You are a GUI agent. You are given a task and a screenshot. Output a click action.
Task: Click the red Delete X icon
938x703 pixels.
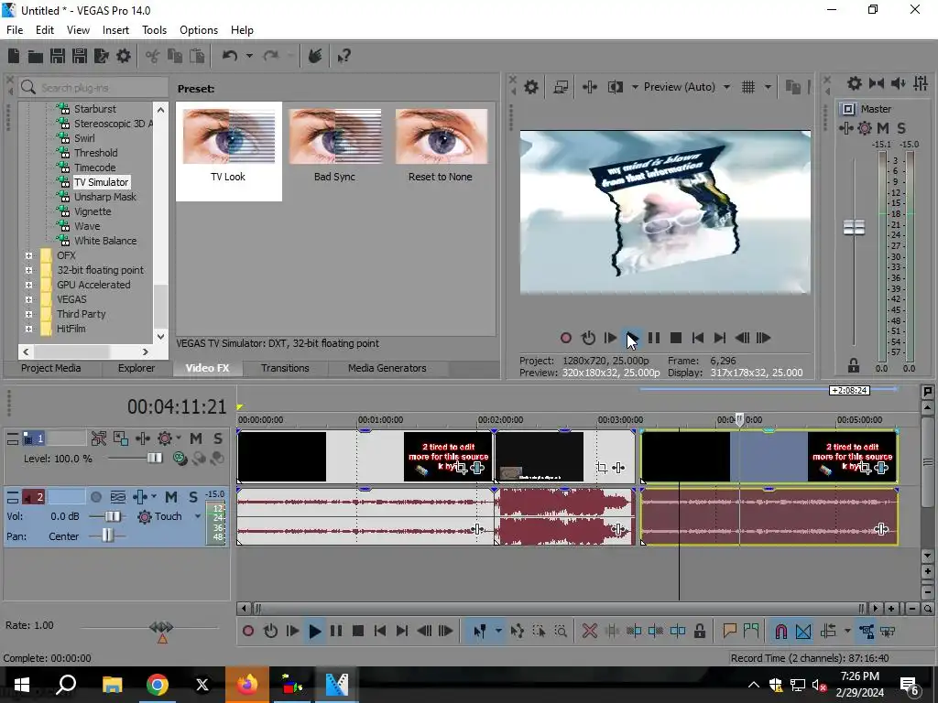589,631
